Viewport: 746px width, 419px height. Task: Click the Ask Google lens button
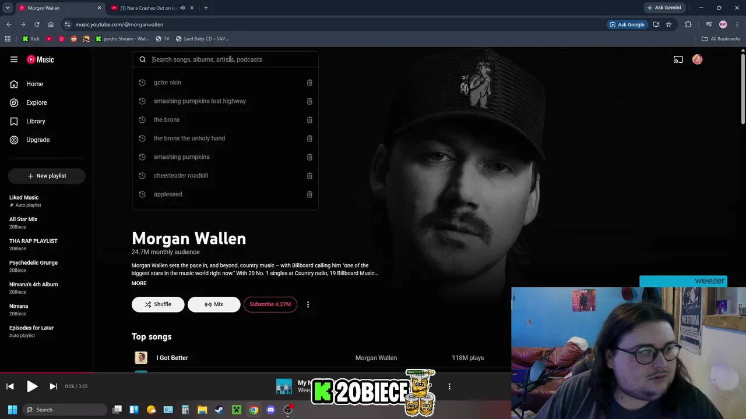[x=627, y=24]
